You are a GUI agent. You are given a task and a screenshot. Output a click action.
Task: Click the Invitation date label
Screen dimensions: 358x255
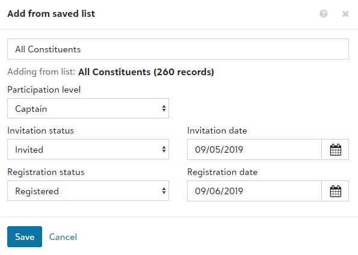click(217, 131)
